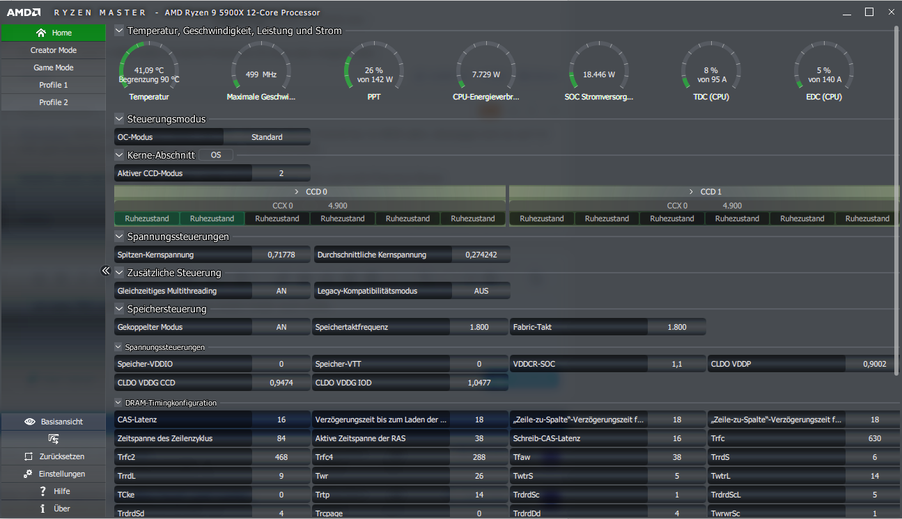Toggle Gekoppelter Modus AN setting
The height and width of the screenshot is (519, 902).
click(281, 327)
